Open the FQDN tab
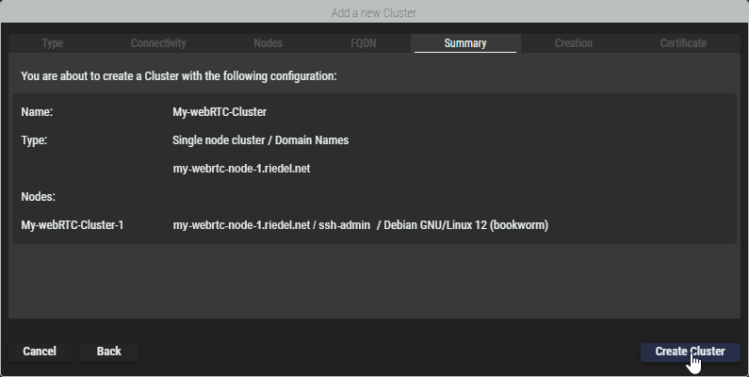 coord(363,43)
